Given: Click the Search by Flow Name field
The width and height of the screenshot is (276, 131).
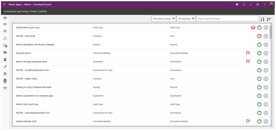Looking at the screenshot, I should 227,19.
